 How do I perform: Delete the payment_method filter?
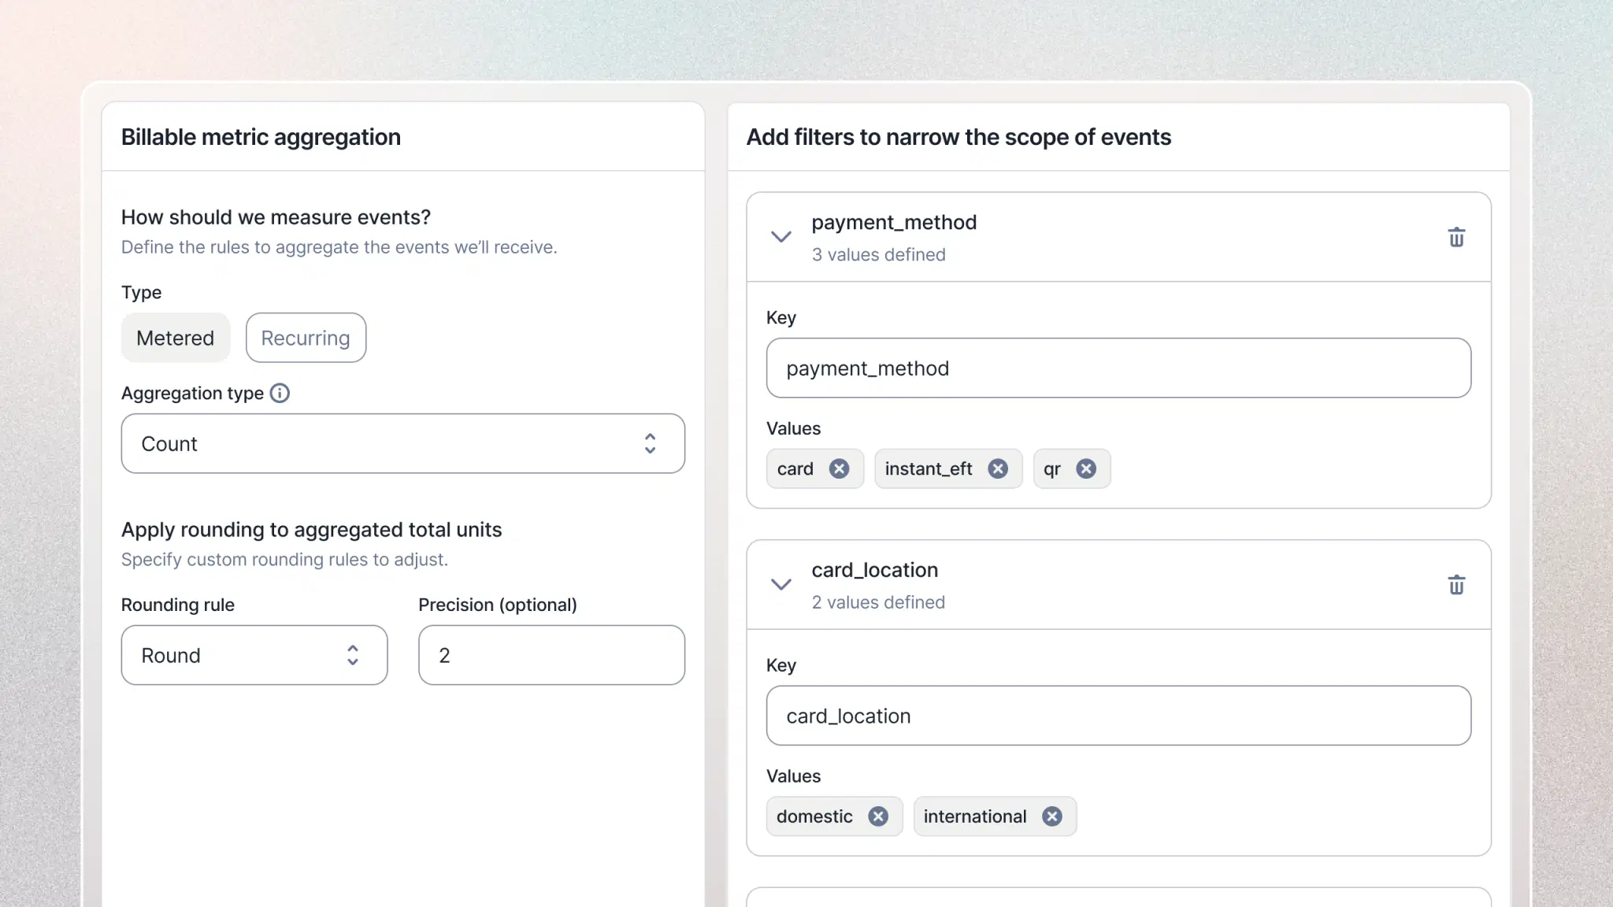[1456, 237]
